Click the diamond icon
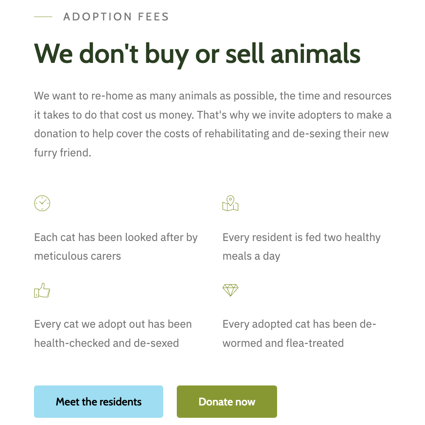The image size is (425, 425). coord(230,290)
